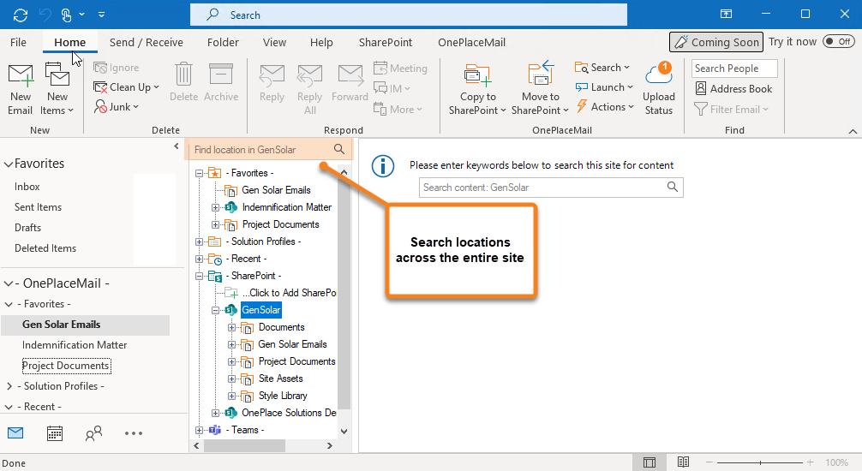The height and width of the screenshot is (471, 862).
Task: Select Indemnification Matter in folder pane
Action: coord(75,345)
